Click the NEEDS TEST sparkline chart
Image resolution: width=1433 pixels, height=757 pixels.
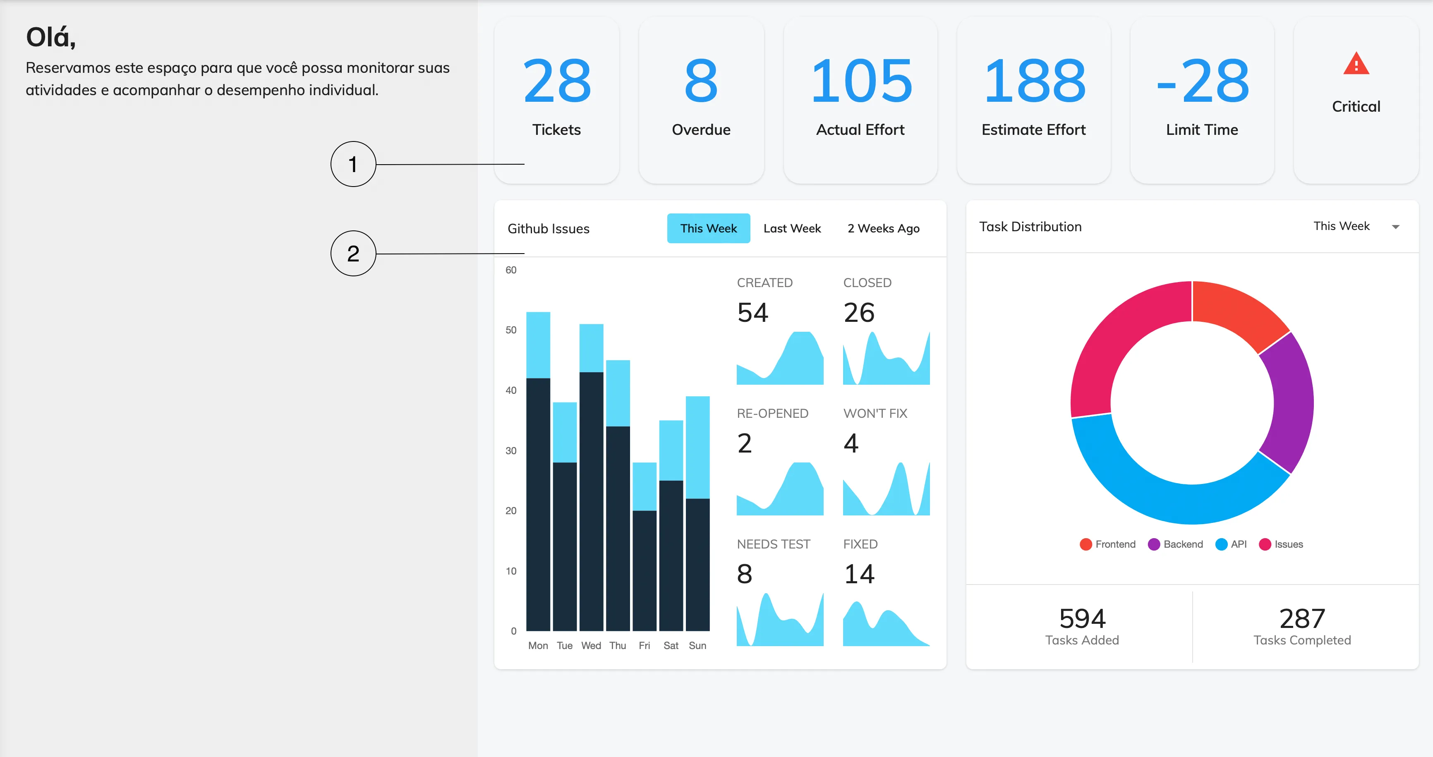coord(779,619)
